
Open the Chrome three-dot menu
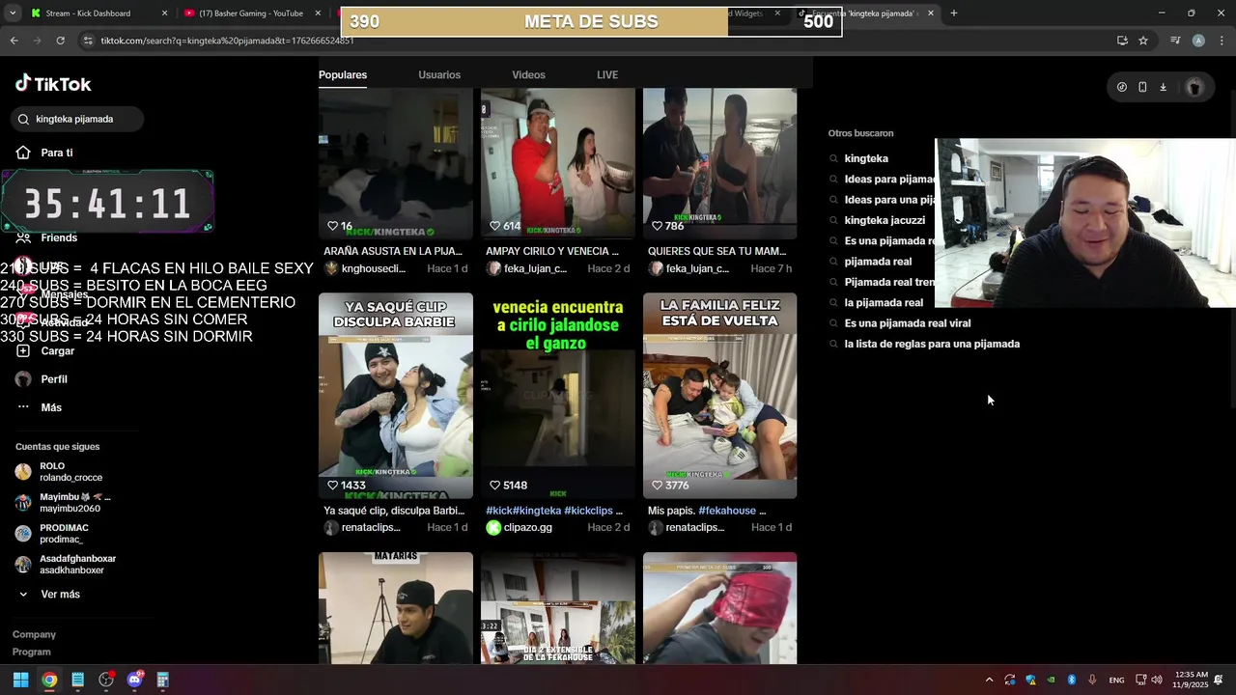[1222, 41]
